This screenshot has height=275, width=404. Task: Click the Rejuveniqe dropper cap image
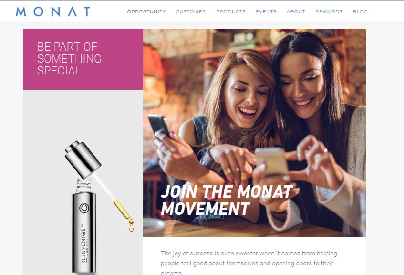[83, 159]
